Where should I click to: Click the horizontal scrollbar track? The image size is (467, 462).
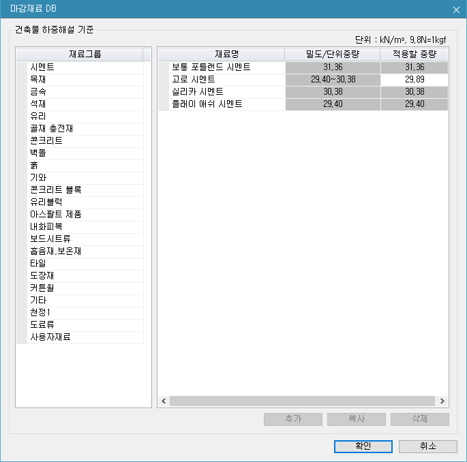coord(302,401)
